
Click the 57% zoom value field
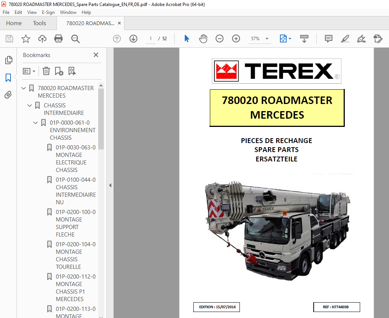point(255,39)
